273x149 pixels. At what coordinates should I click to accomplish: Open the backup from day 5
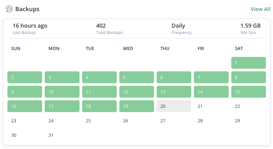coord(136,77)
